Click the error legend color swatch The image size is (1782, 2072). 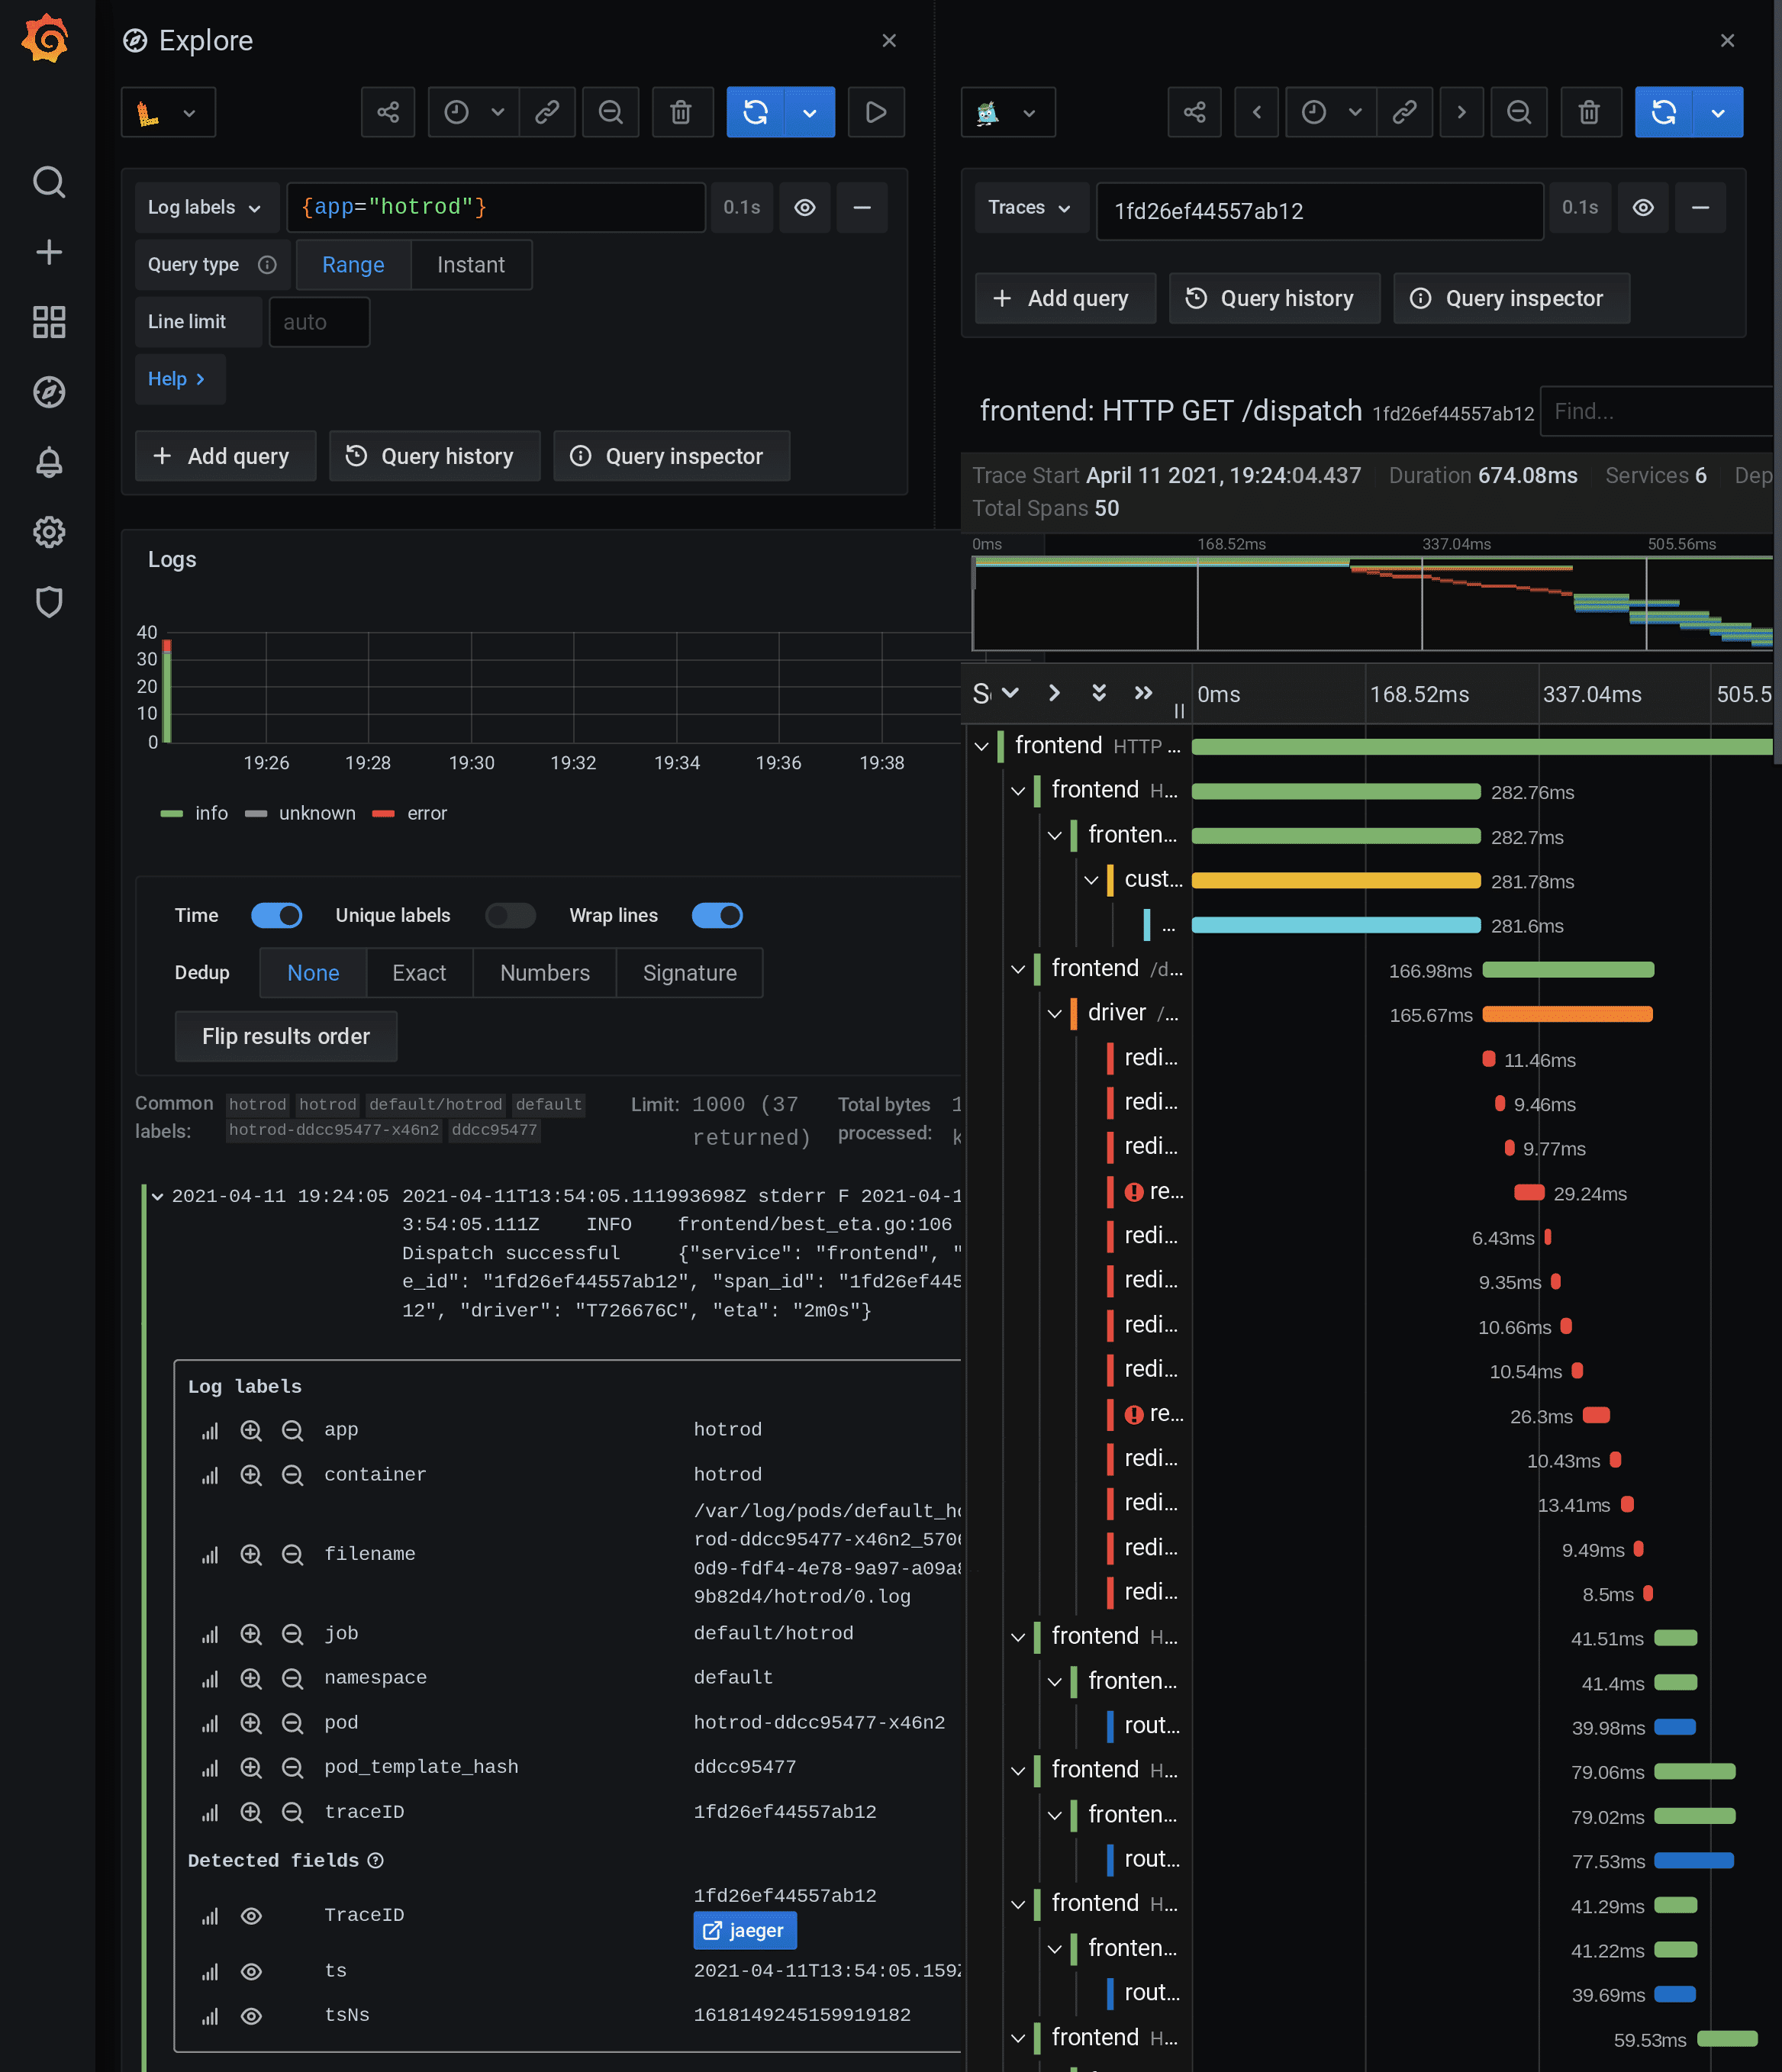click(383, 814)
